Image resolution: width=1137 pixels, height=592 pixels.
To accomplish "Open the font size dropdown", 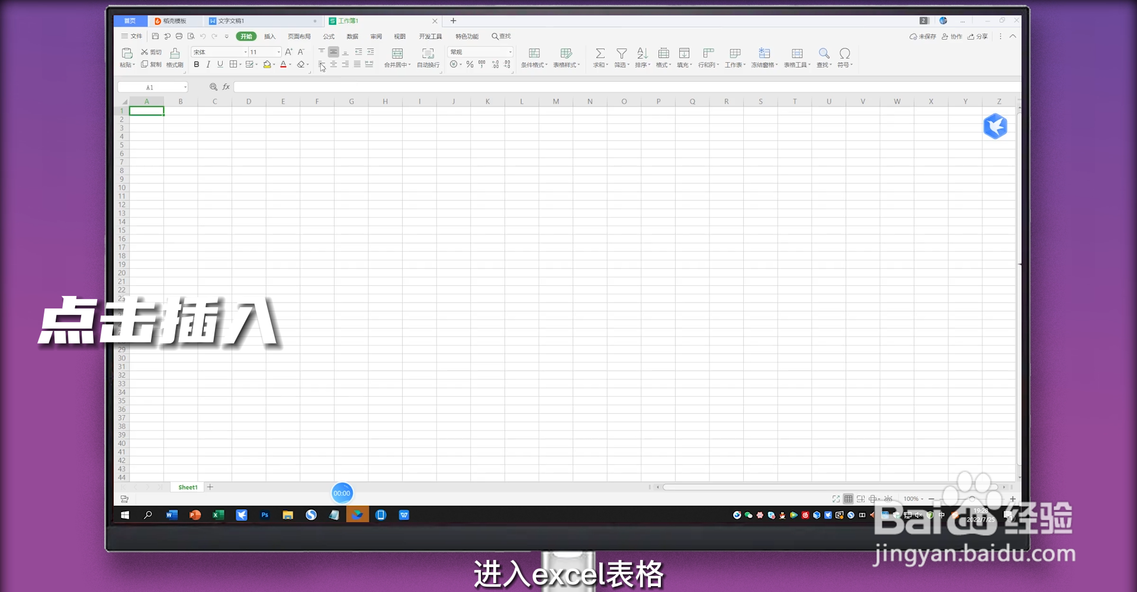I will point(279,52).
